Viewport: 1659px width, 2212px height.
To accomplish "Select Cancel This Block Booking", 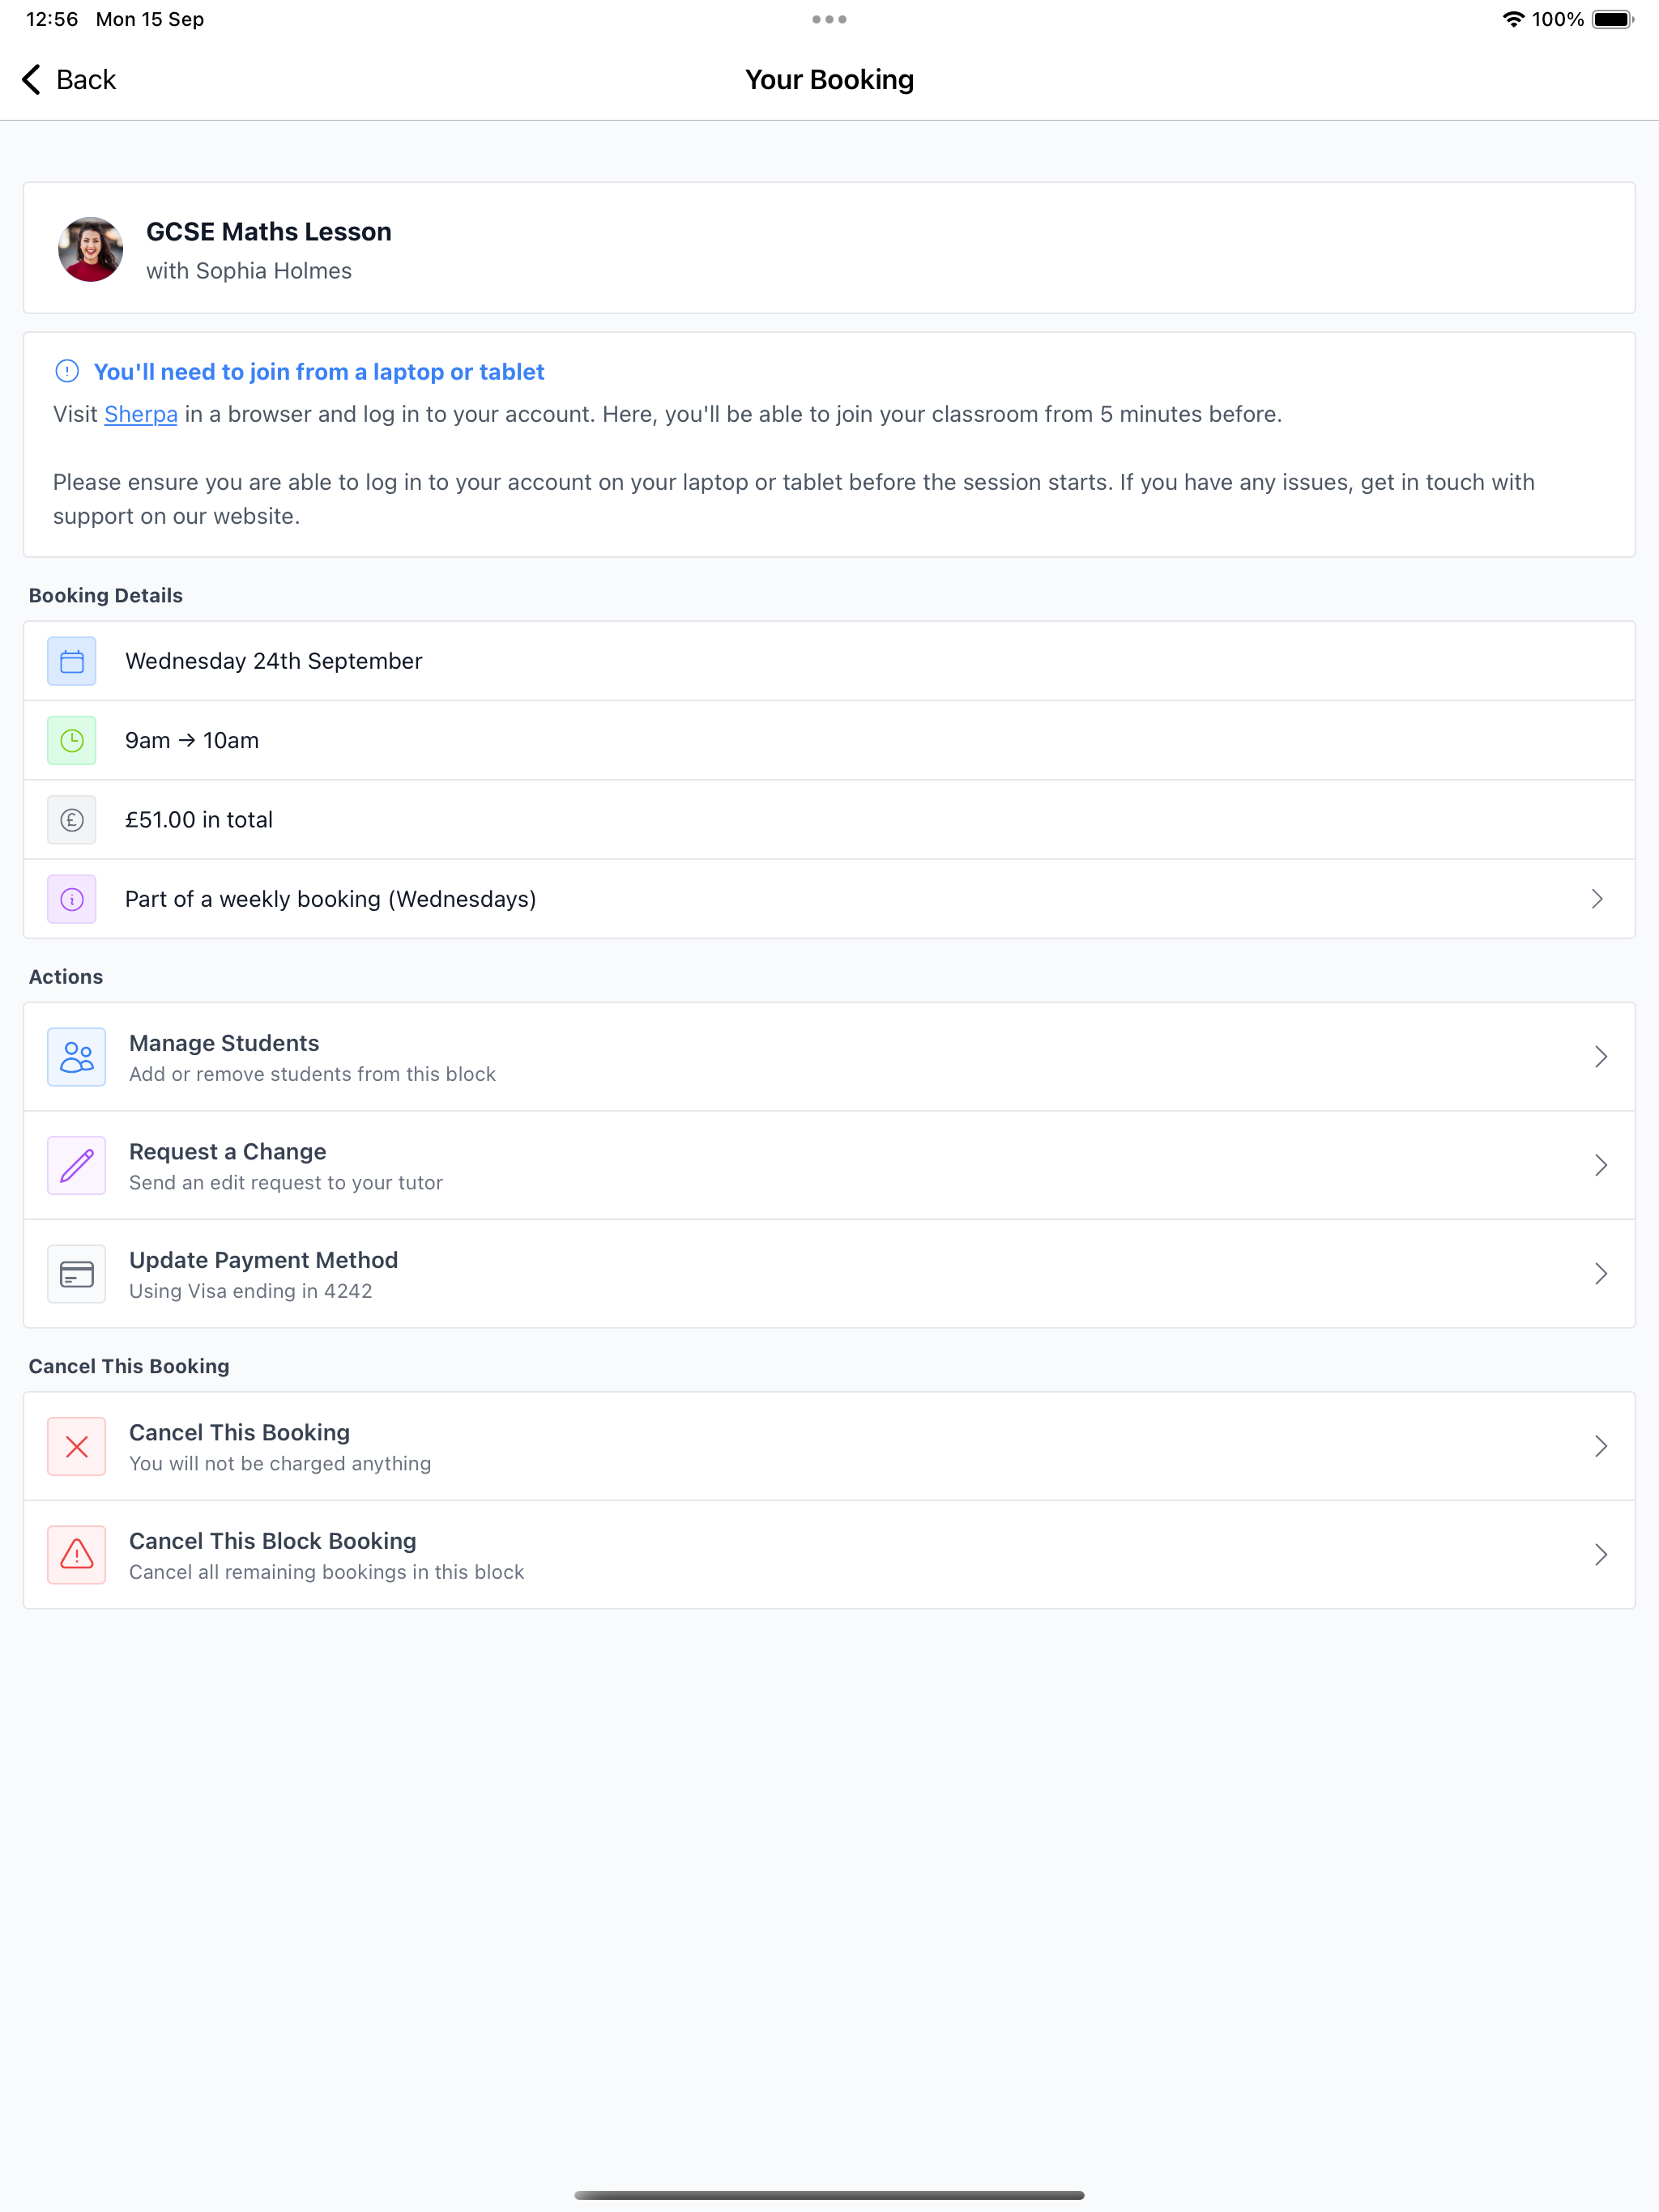I will [829, 1555].
